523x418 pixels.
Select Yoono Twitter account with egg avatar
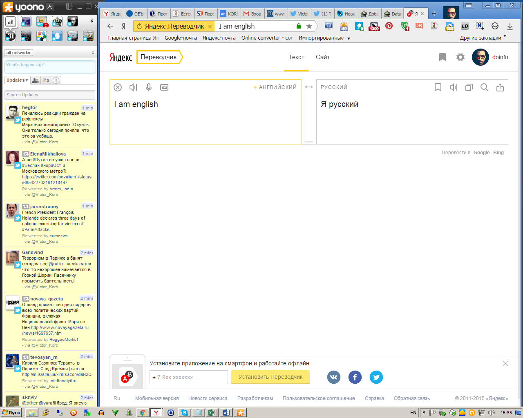pyautogui.click(x=57, y=36)
